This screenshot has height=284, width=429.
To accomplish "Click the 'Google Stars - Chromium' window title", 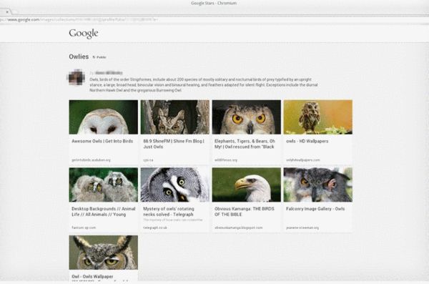I will coord(214,4).
